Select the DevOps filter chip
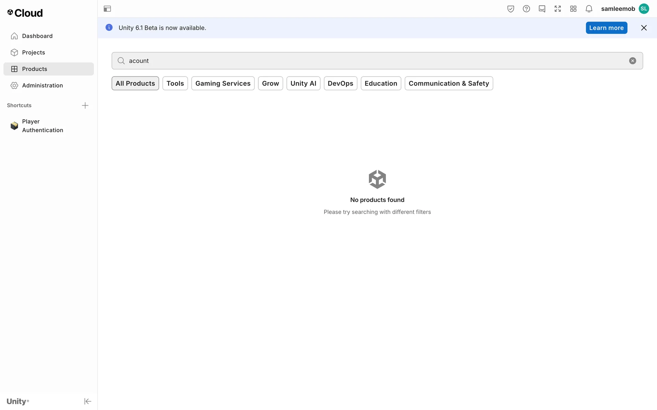 [340, 83]
